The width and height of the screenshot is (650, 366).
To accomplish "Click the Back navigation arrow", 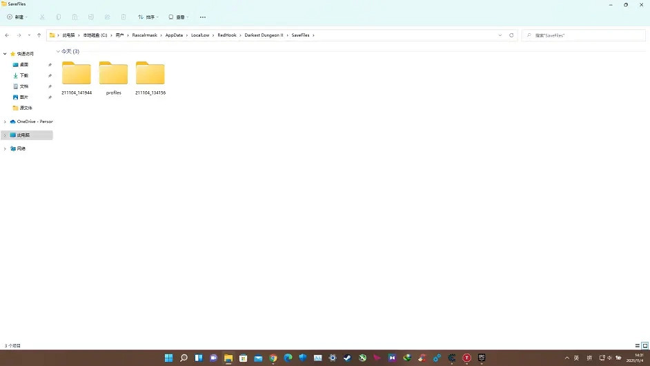I will [x=7, y=35].
